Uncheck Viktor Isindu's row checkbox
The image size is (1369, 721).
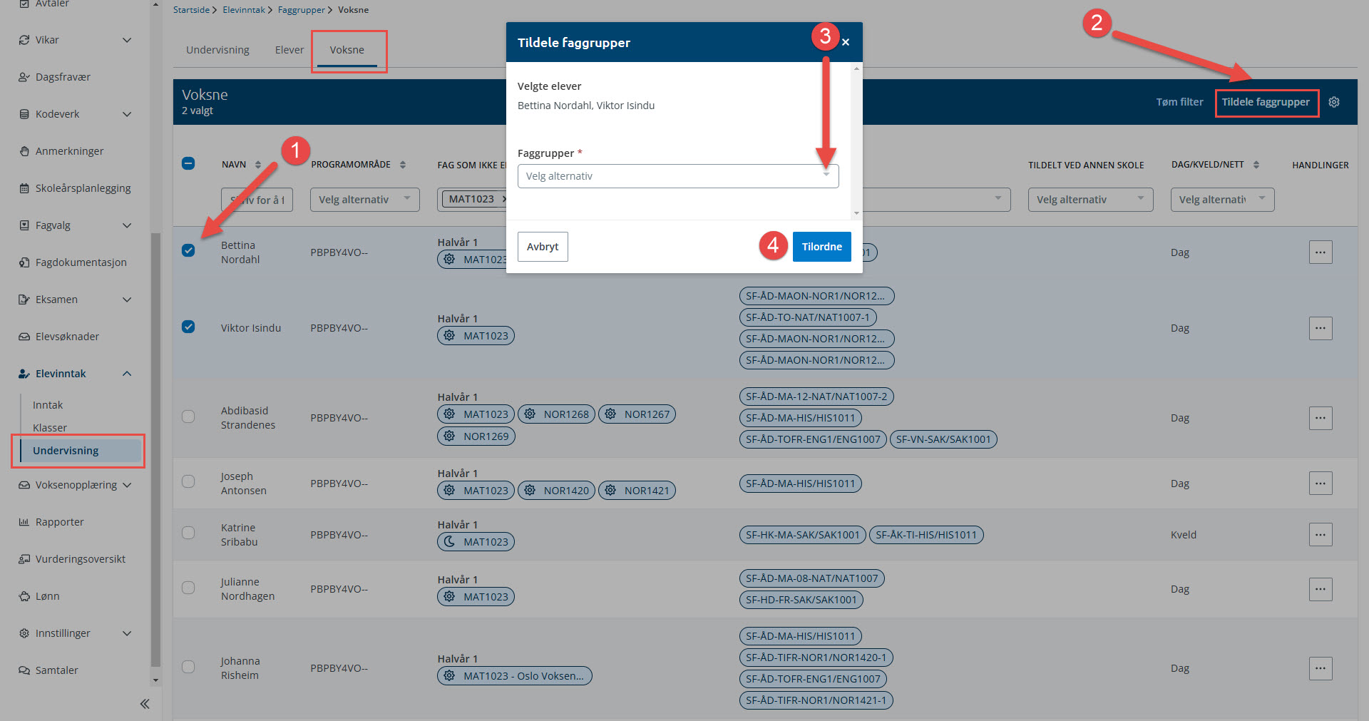(x=188, y=327)
